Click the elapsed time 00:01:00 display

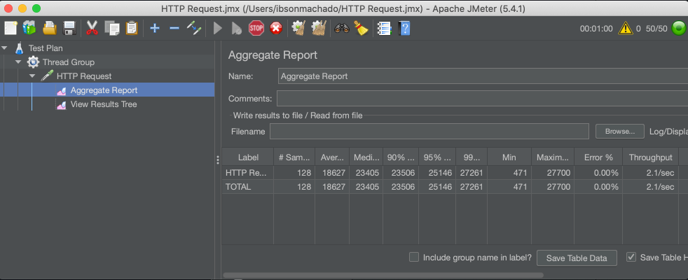(596, 29)
